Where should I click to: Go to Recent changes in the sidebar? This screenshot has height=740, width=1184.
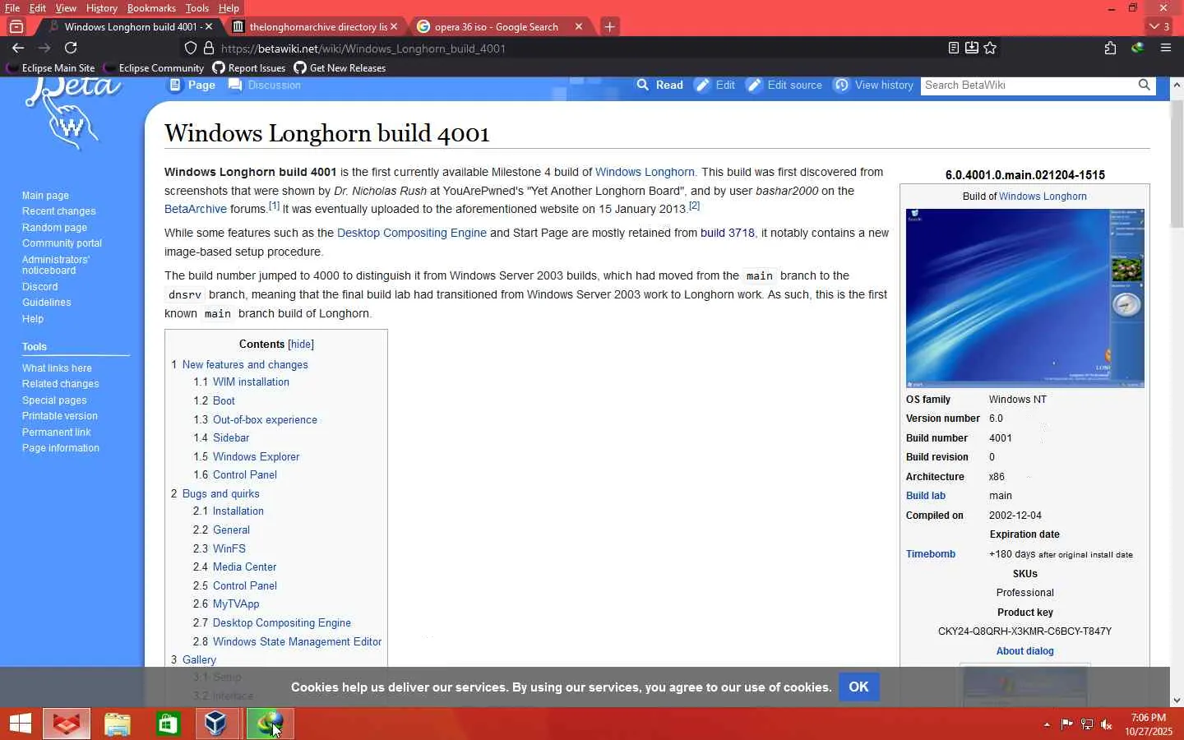tap(59, 211)
